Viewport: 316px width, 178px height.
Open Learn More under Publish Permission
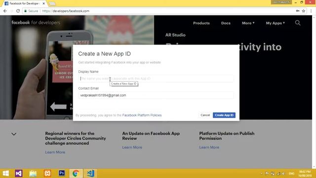[209, 147]
